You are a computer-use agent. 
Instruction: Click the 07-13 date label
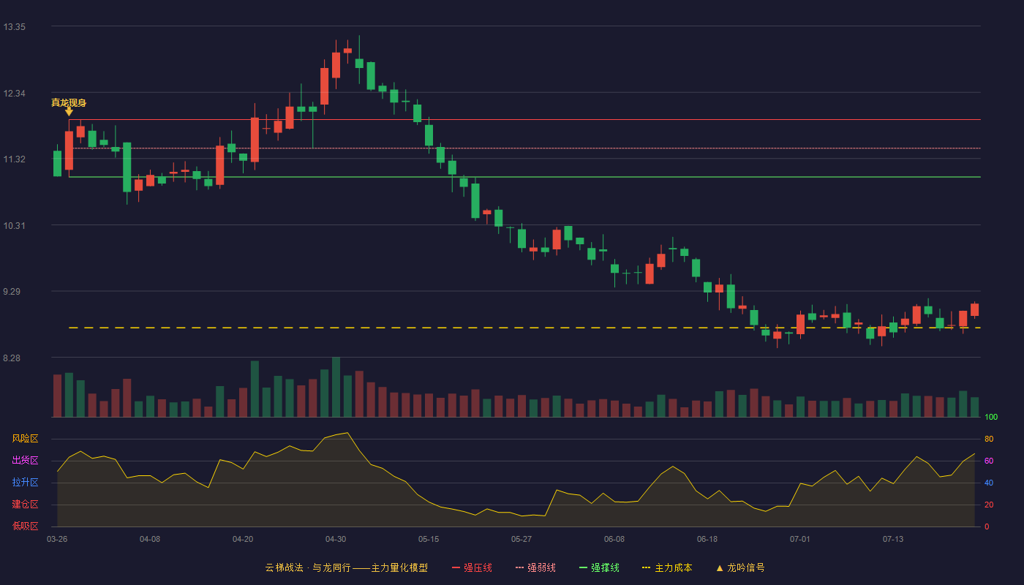click(893, 539)
